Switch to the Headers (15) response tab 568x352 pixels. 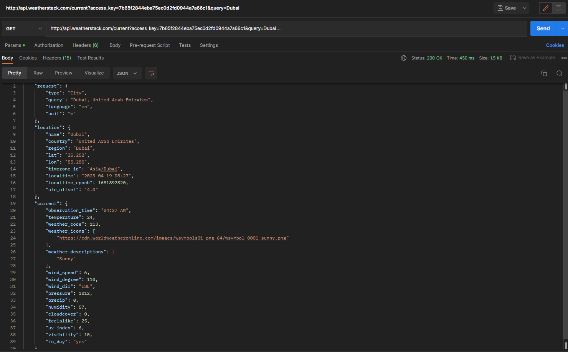coord(57,58)
